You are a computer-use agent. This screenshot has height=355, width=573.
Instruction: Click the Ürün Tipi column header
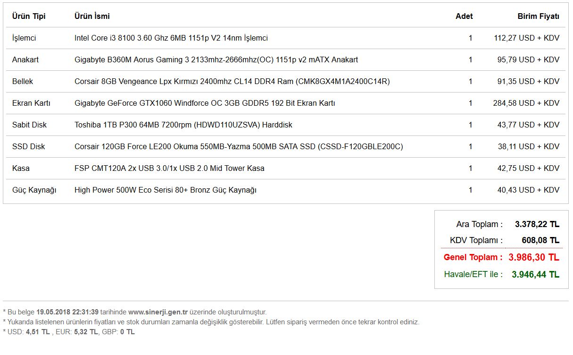[x=29, y=16]
